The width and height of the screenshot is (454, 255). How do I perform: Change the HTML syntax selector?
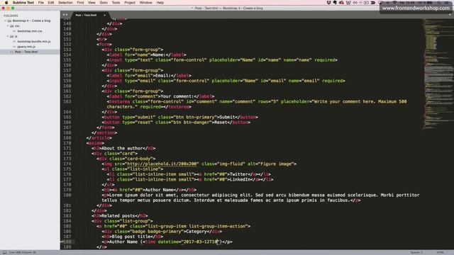pyautogui.click(x=440, y=252)
